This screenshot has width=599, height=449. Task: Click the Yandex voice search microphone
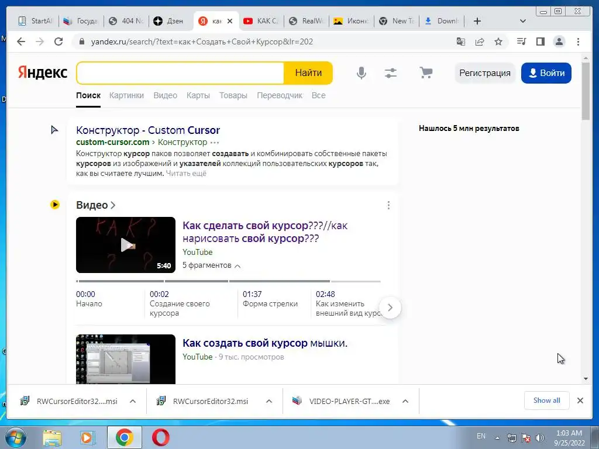(361, 72)
